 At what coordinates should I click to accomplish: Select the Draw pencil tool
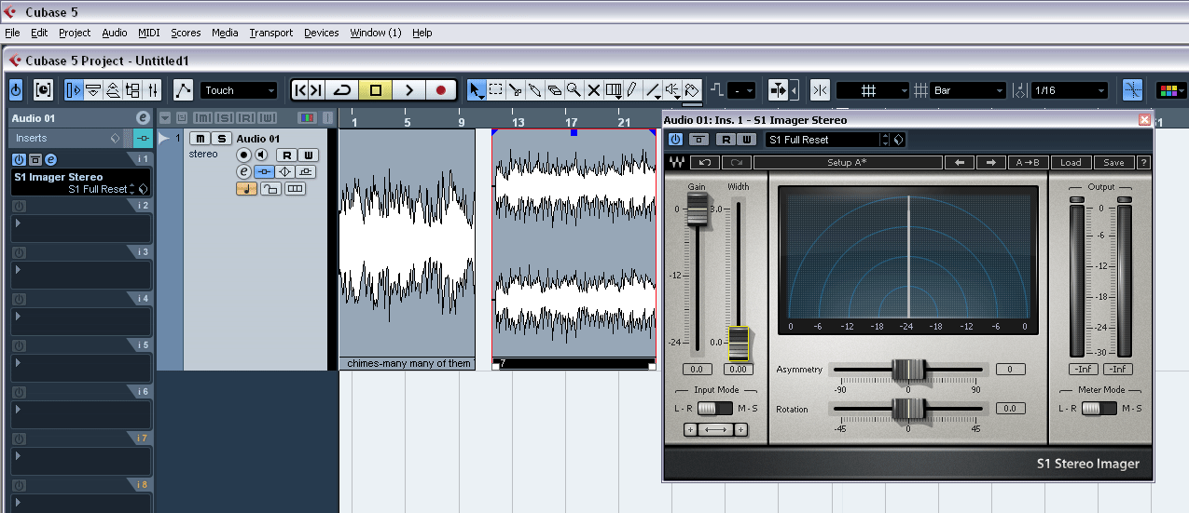coord(632,90)
